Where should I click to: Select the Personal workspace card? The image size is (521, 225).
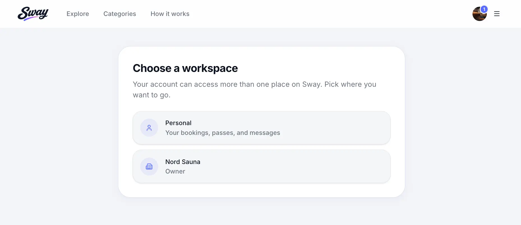(x=262, y=128)
